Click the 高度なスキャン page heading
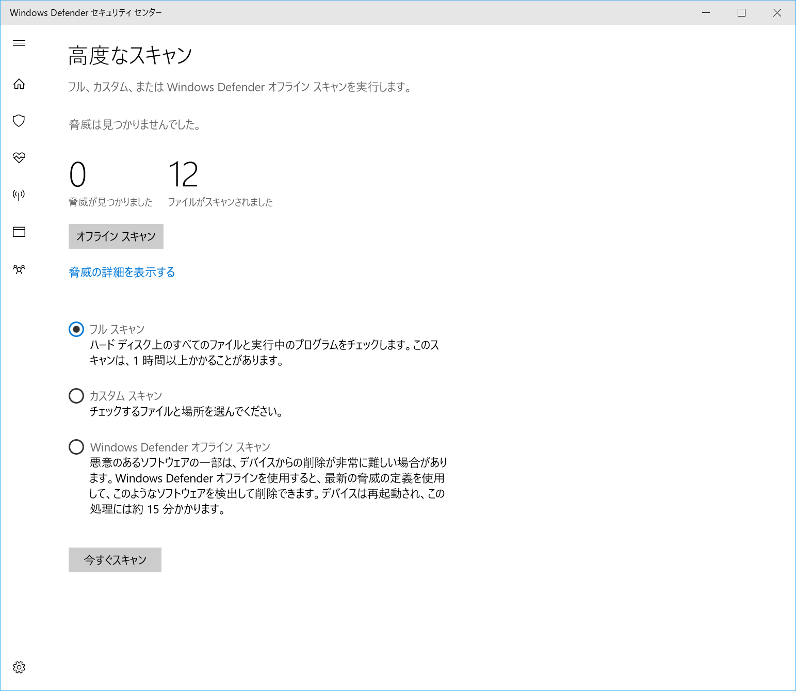 [x=130, y=55]
